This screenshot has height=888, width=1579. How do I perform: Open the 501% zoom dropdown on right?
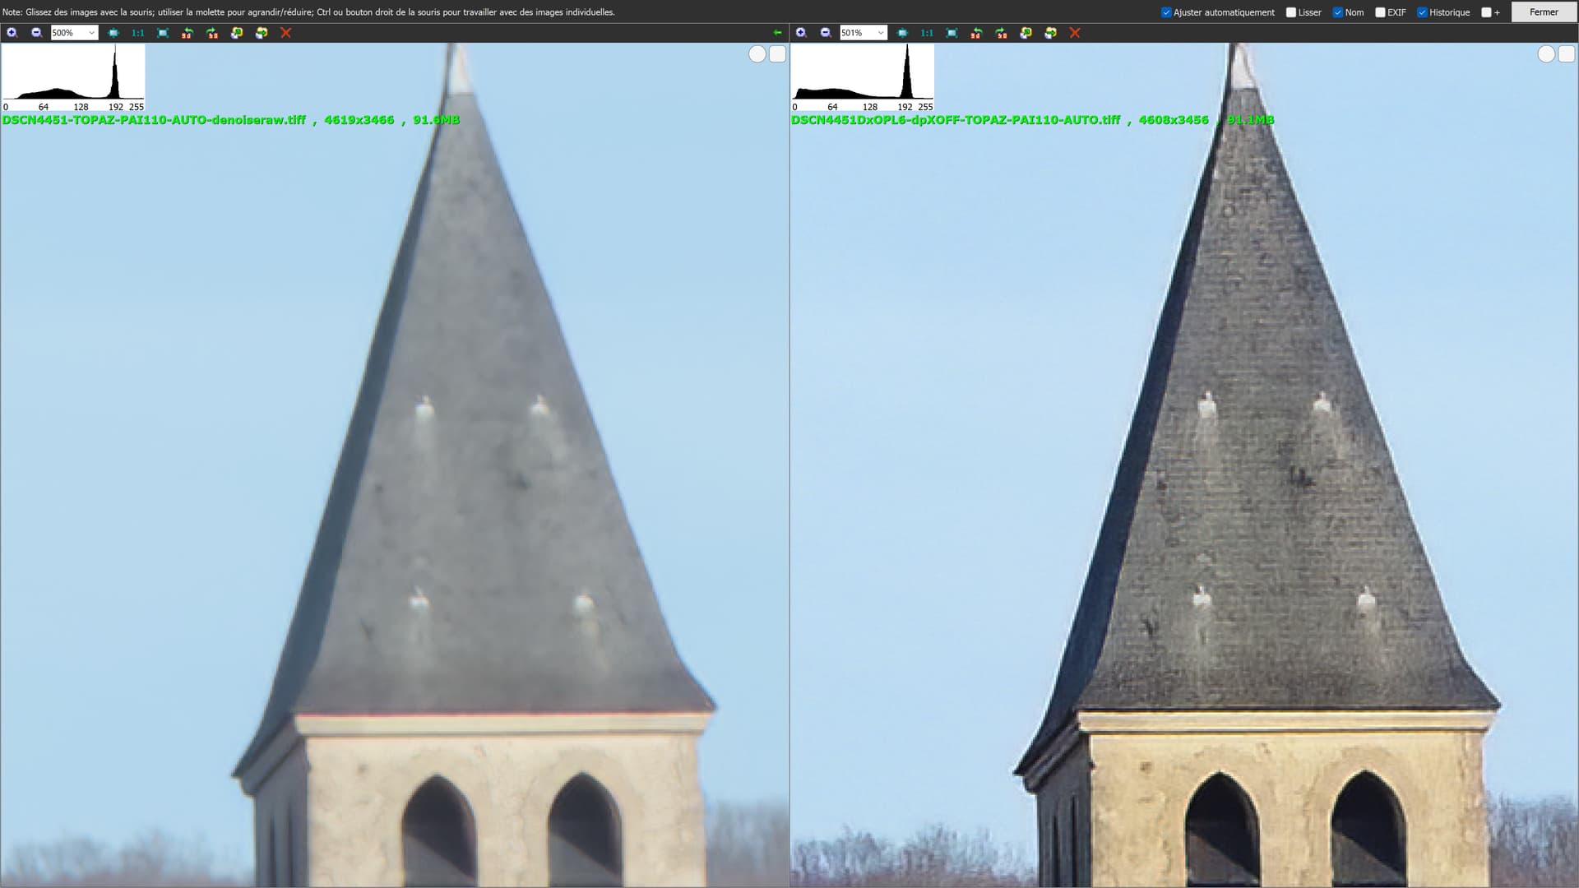pos(880,33)
